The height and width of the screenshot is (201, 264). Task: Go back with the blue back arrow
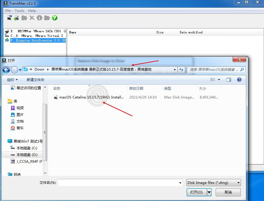click(x=6, y=70)
